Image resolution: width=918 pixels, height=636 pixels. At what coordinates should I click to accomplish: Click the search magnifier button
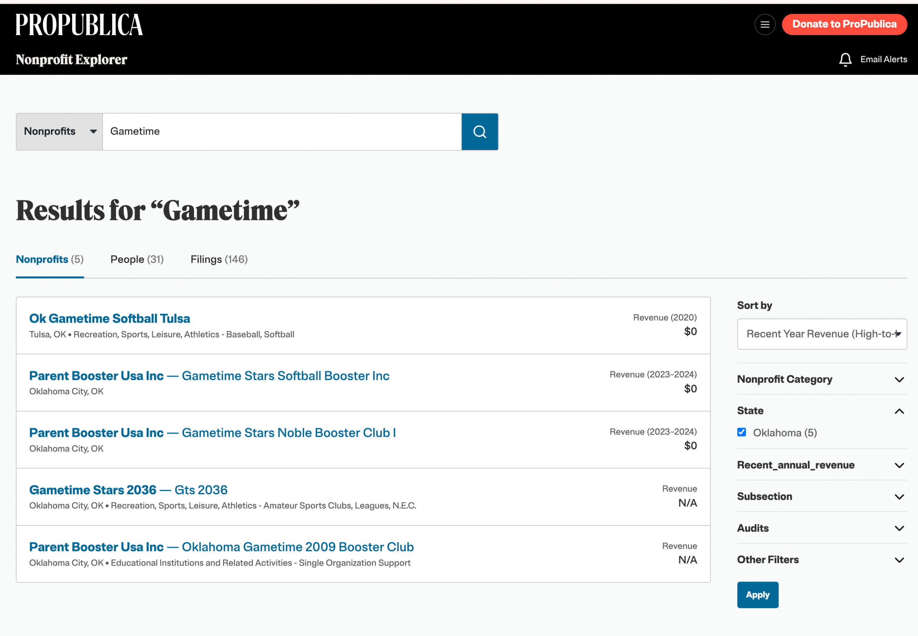[479, 132]
